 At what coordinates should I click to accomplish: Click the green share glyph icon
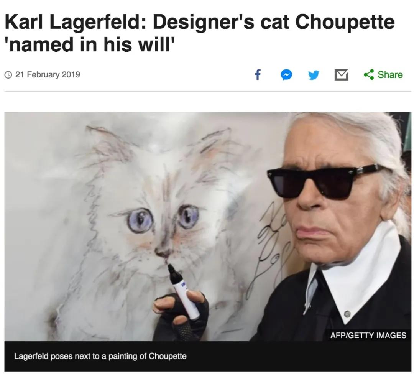click(369, 74)
